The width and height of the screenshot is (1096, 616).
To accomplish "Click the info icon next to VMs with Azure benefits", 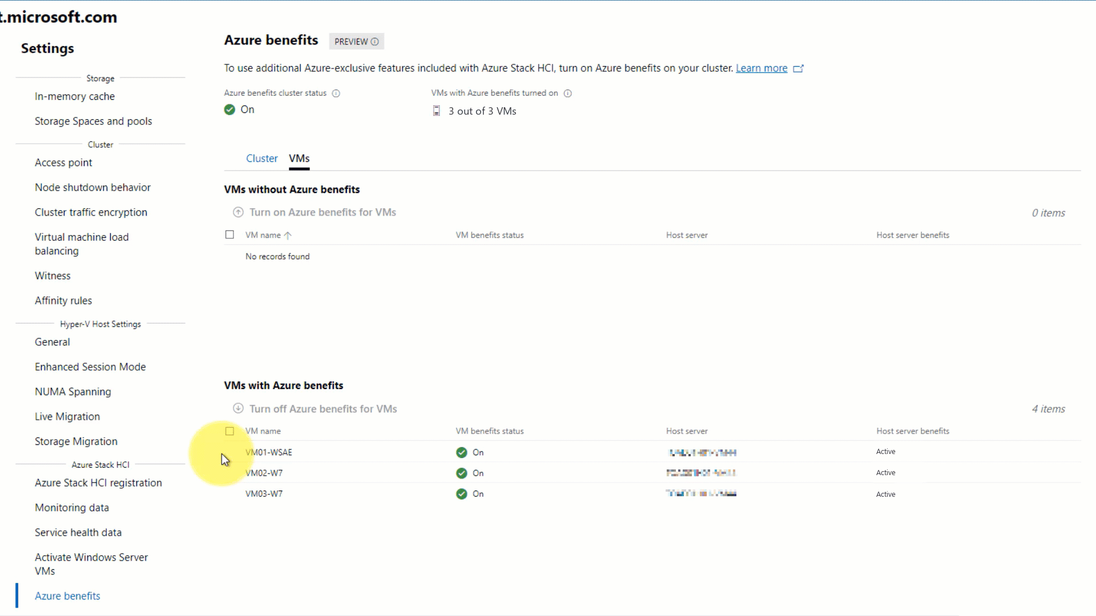I will pos(569,92).
